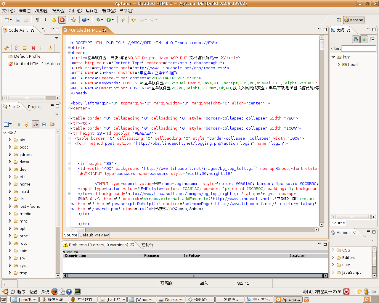Click the pilcrow show-whitespace toolbar icon
The height and width of the screenshot is (303, 379).
(x=37, y=20)
